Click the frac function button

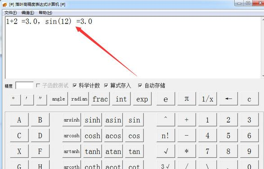click(x=100, y=99)
